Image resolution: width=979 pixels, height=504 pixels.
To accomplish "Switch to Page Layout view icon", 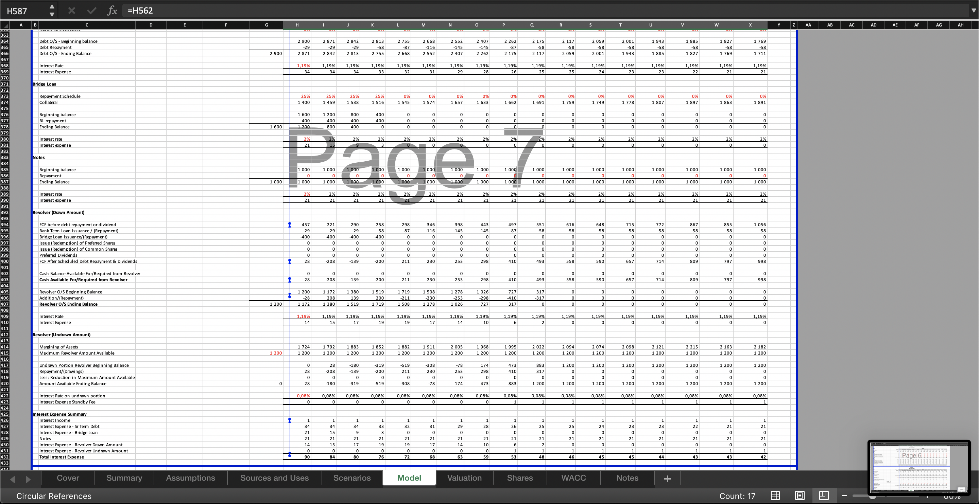I will tap(800, 496).
